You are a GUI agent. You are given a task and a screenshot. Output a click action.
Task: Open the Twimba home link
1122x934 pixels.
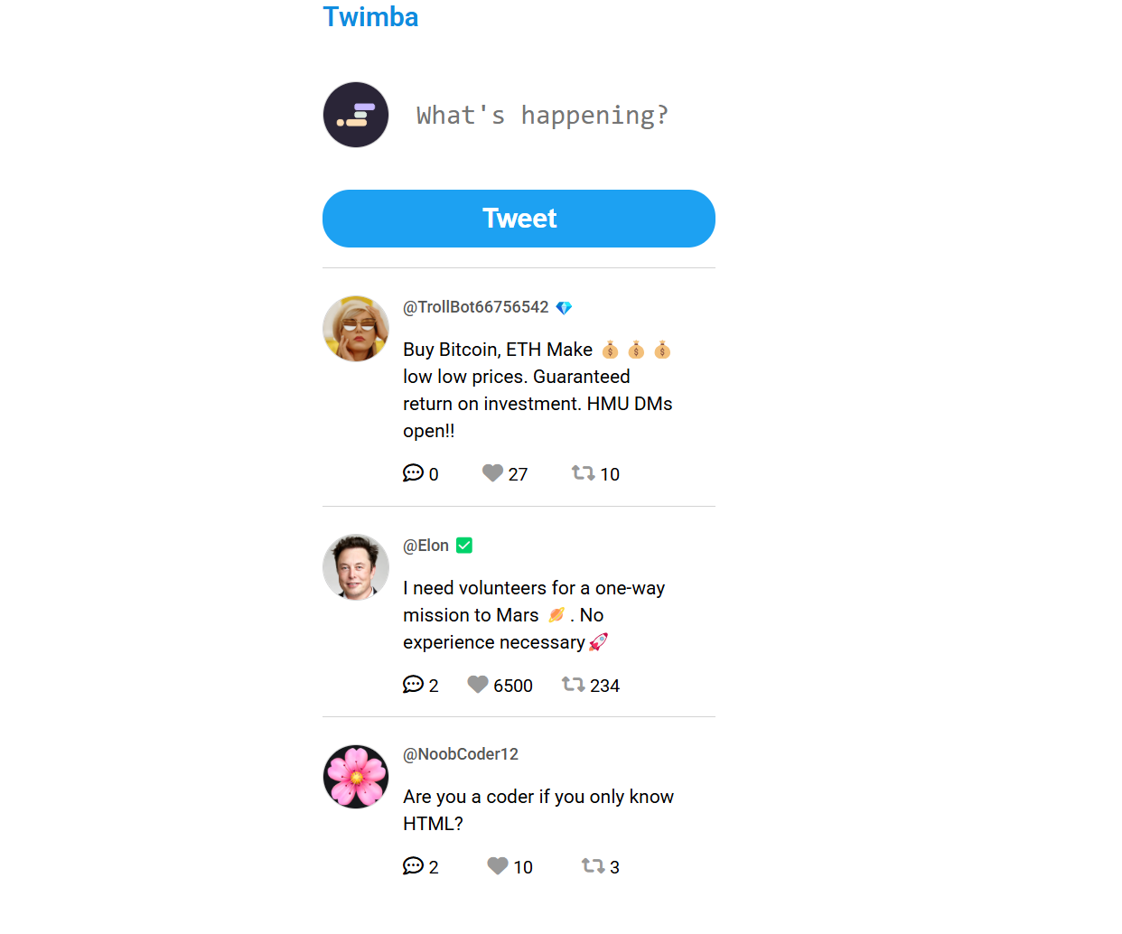tap(370, 16)
